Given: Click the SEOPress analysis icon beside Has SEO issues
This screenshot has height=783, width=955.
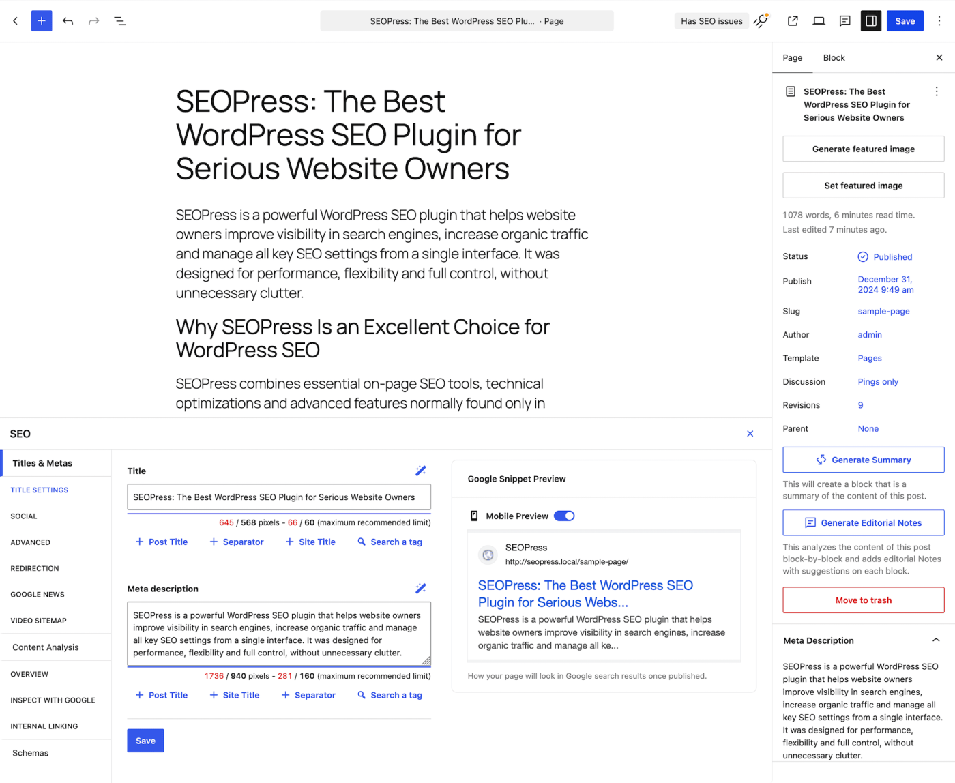Looking at the screenshot, I should (x=761, y=21).
